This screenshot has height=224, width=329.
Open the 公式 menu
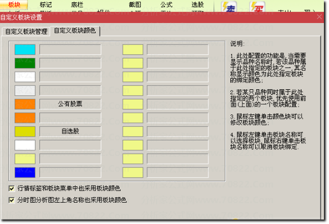(166, 4)
